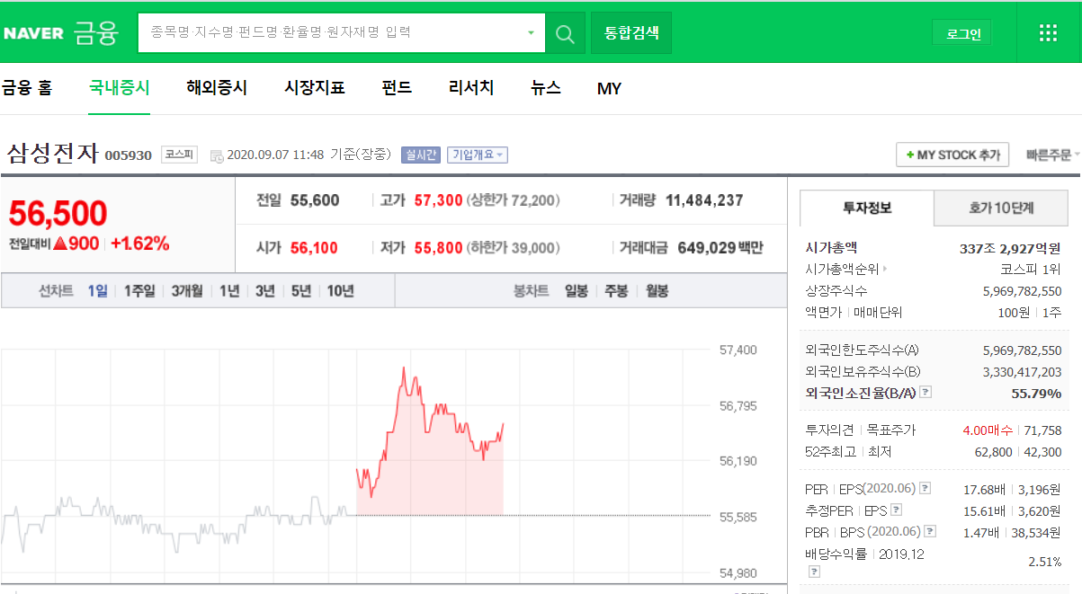Click the 실시간 badge

[420, 155]
